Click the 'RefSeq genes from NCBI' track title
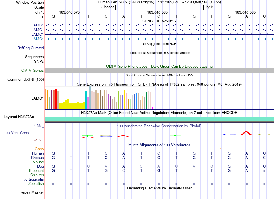The width and height of the screenshot is (274, 199). coord(159,44)
